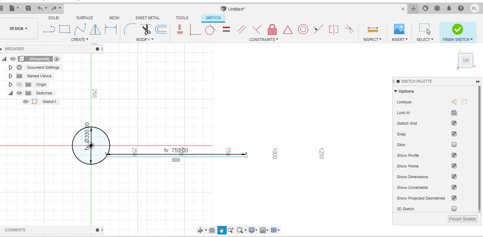
Task: Open the Help question mark menu
Action: point(461,8)
